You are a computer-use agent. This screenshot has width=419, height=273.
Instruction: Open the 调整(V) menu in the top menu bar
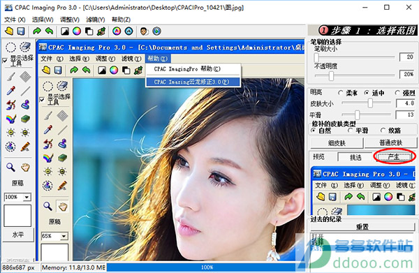coord(70,20)
